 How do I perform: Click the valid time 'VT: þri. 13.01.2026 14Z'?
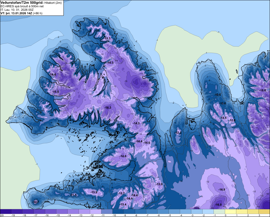16,13
